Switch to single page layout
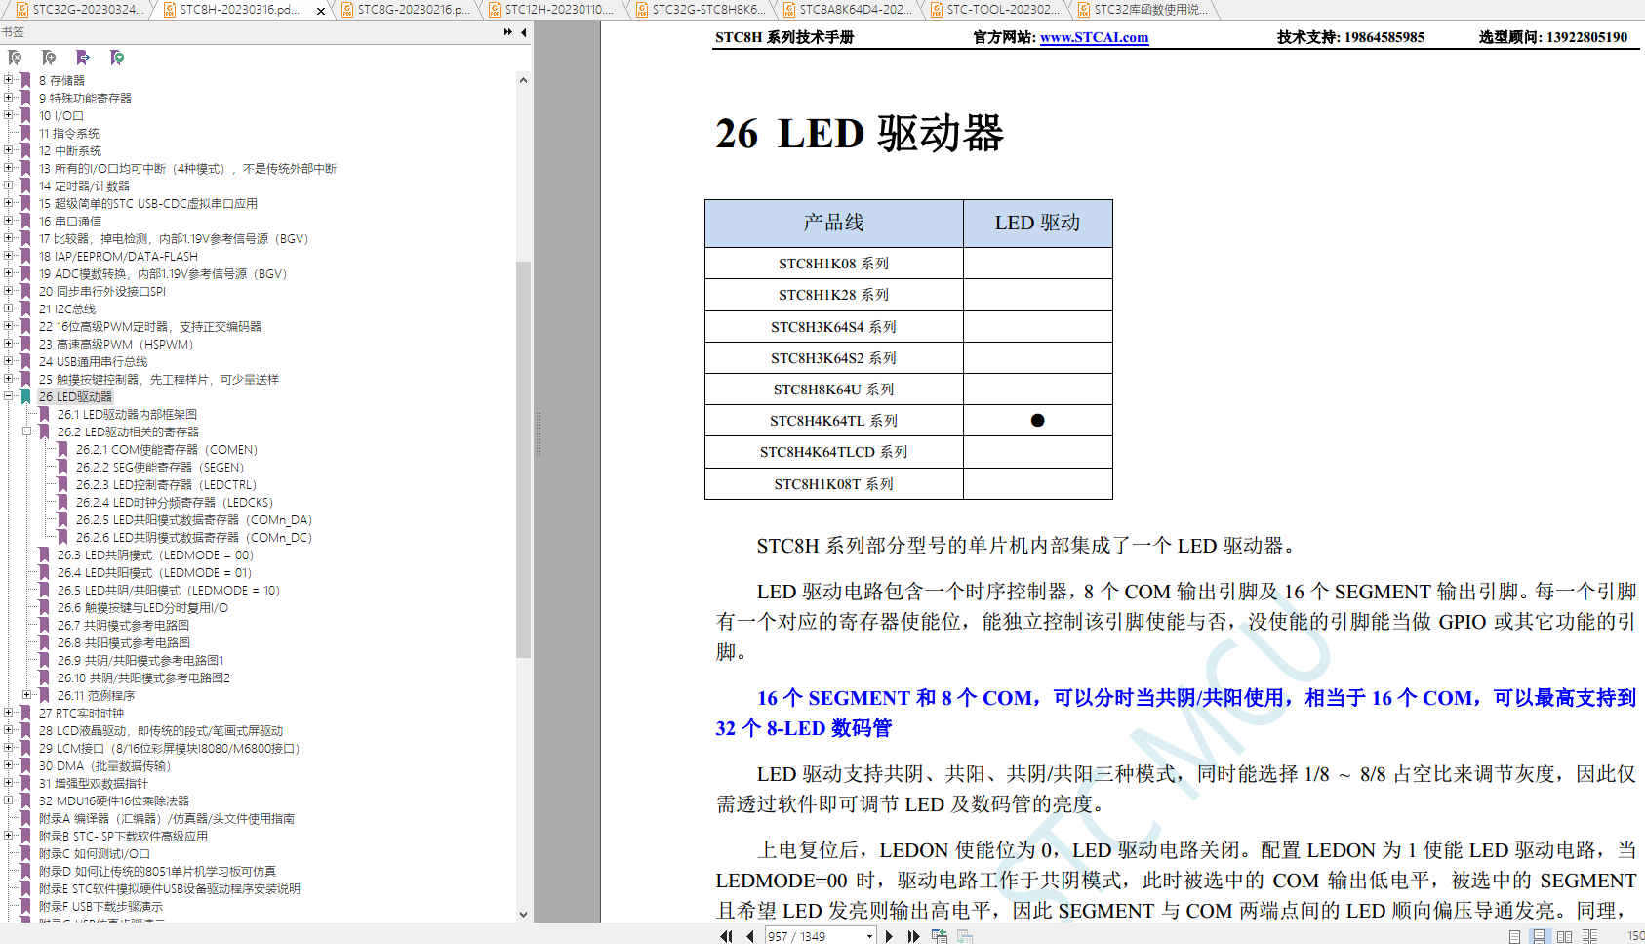1645x944 pixels. point(1514,936)
